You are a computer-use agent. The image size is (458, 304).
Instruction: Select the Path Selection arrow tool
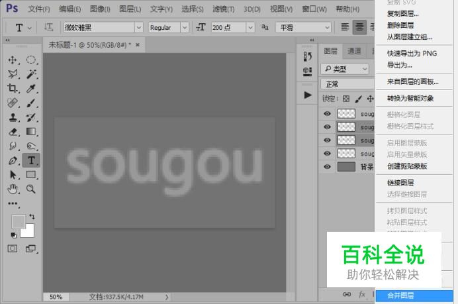point(13,175)
